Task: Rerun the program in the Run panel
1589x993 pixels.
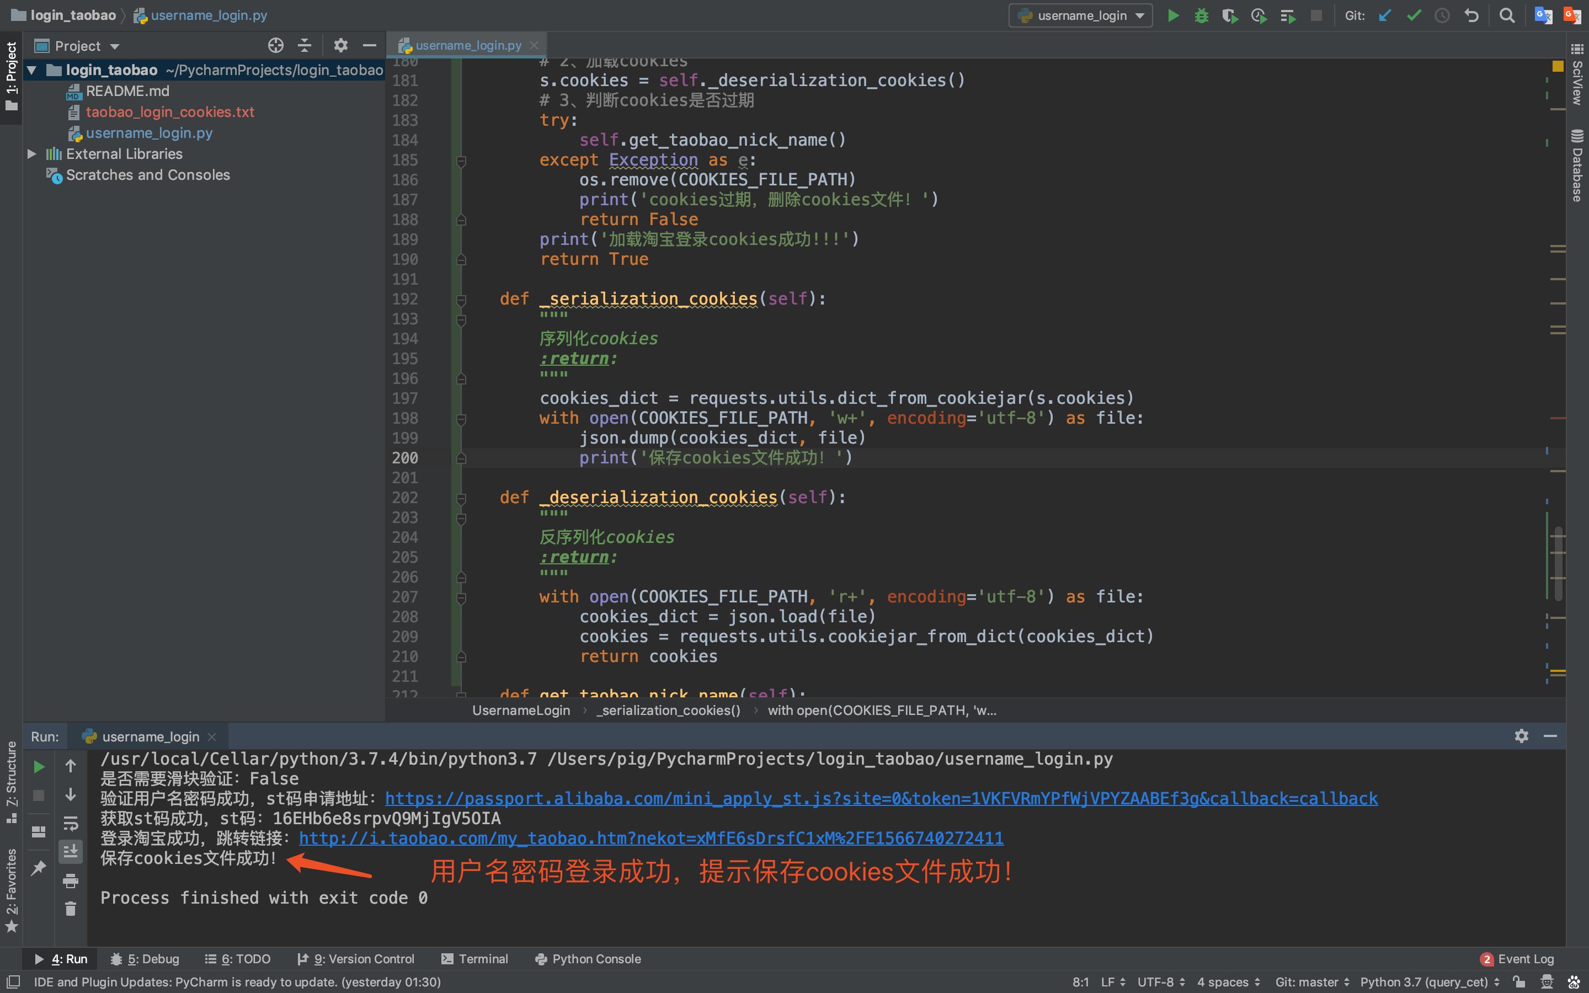Action: pyautogui.click(x=38, y=766)
